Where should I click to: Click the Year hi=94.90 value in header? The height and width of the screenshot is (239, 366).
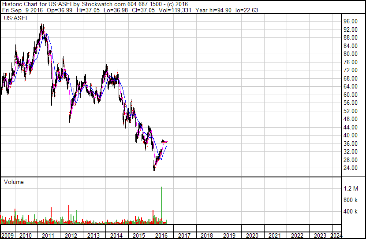(x=213, y=10)
